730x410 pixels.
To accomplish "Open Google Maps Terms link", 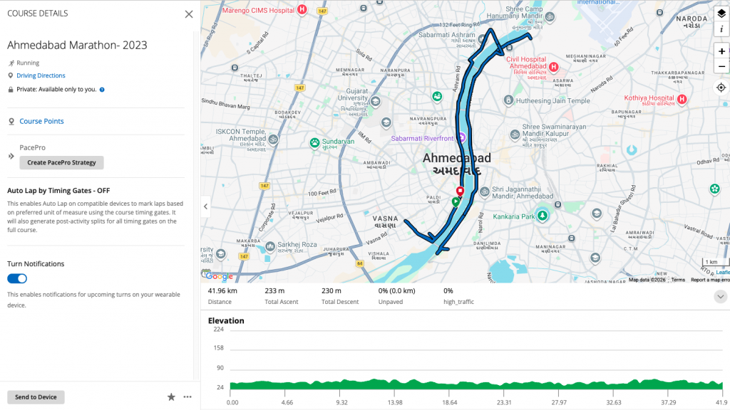I will [x=678, y=280].
